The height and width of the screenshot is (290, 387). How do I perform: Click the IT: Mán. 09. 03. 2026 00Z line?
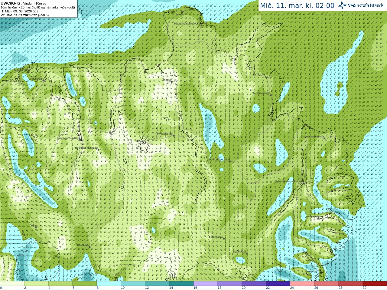(x=20, y=11)
